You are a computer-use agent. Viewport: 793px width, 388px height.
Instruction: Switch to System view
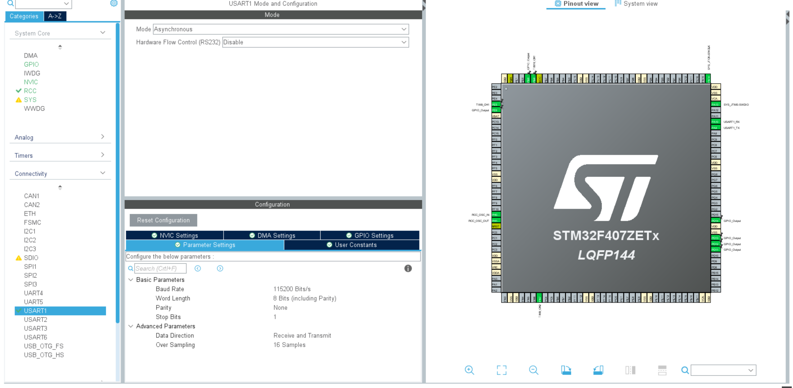pyautogui.click(x=636, y=4)
